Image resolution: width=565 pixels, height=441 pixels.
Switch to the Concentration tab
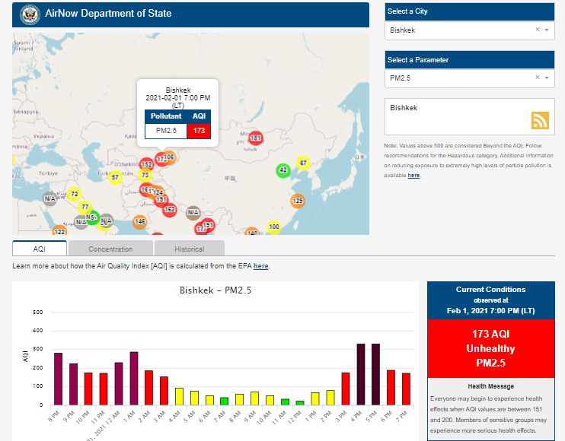[110, 249]
